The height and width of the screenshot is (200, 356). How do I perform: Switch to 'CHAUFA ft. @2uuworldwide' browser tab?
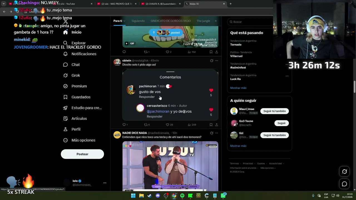(161, 4)
